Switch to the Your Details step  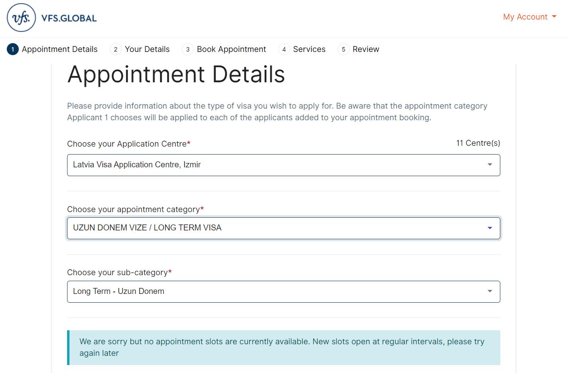pos(147,49)
